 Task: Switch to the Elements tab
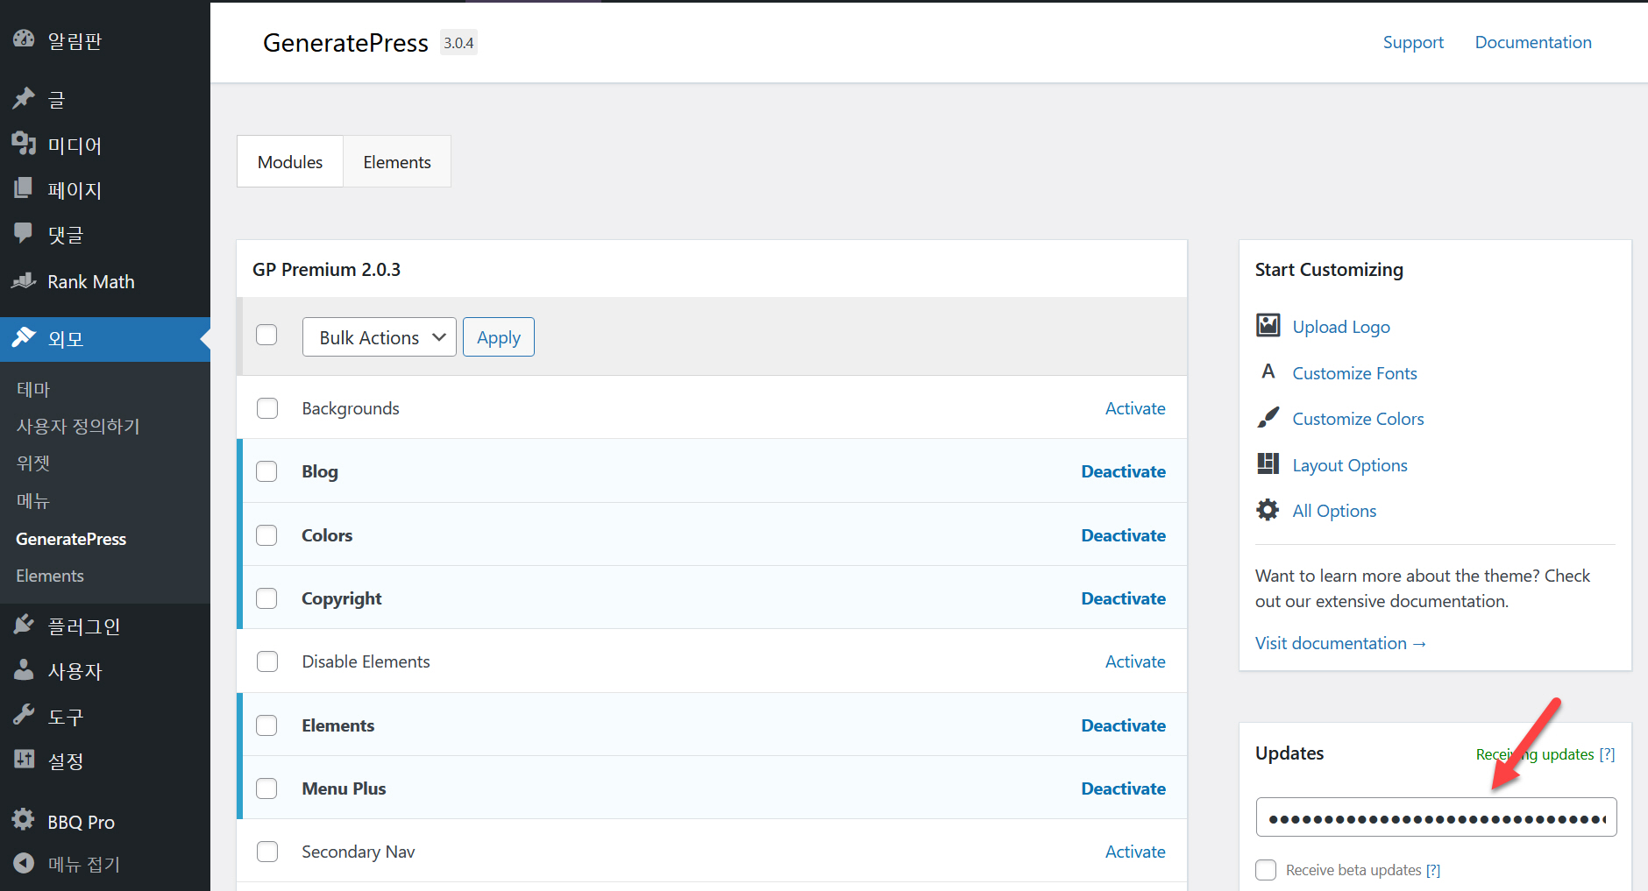(x=397, y=162)
